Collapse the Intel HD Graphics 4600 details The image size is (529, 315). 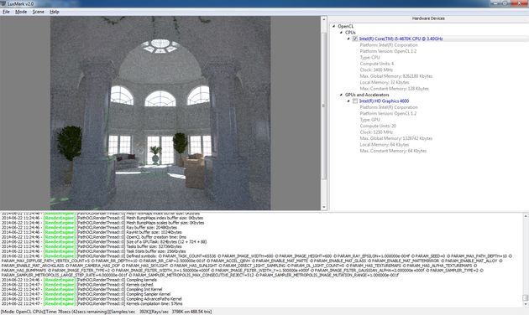pos(348,101)
